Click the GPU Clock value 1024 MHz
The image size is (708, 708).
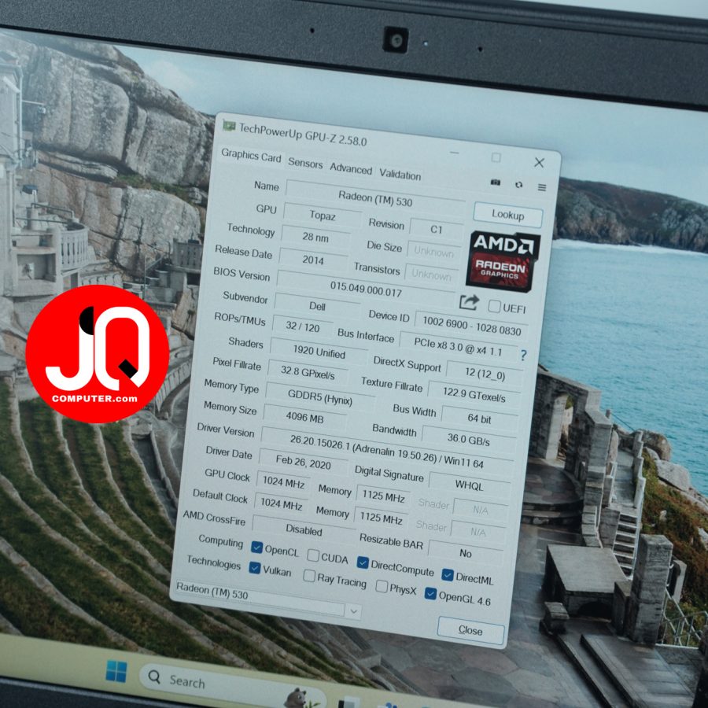pyautogui.click(x=283, y=482)
